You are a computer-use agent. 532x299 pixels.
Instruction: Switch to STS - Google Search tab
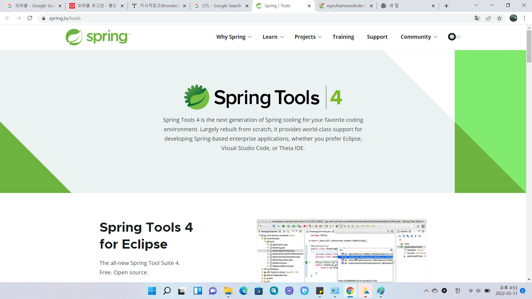tap(221, 6)
